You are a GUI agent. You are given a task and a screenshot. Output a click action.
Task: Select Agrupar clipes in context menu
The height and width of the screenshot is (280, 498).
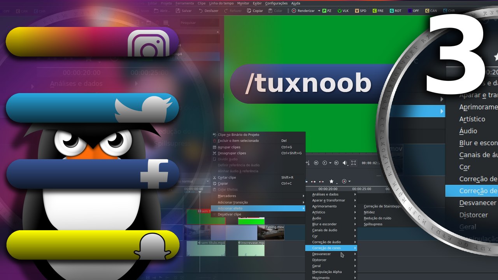point(258,147)
